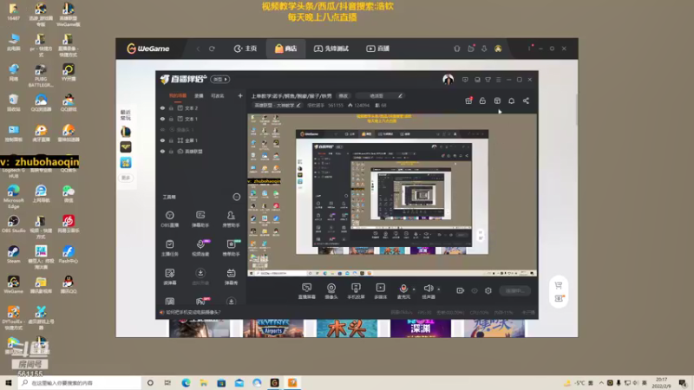Screen dimensions: 694x390
Task: Open the 木头 game thumbnail in WeGame store
Action: tap(347, 328)
